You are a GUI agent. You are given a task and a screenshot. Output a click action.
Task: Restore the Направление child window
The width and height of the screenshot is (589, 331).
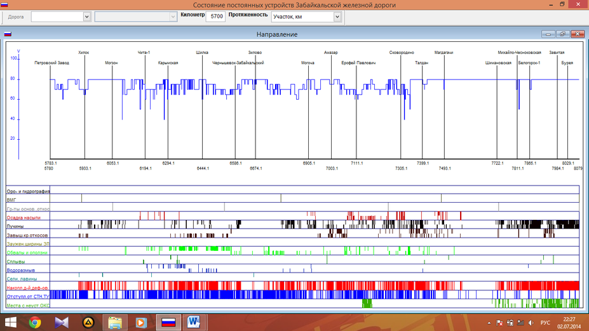click(564, 34)
